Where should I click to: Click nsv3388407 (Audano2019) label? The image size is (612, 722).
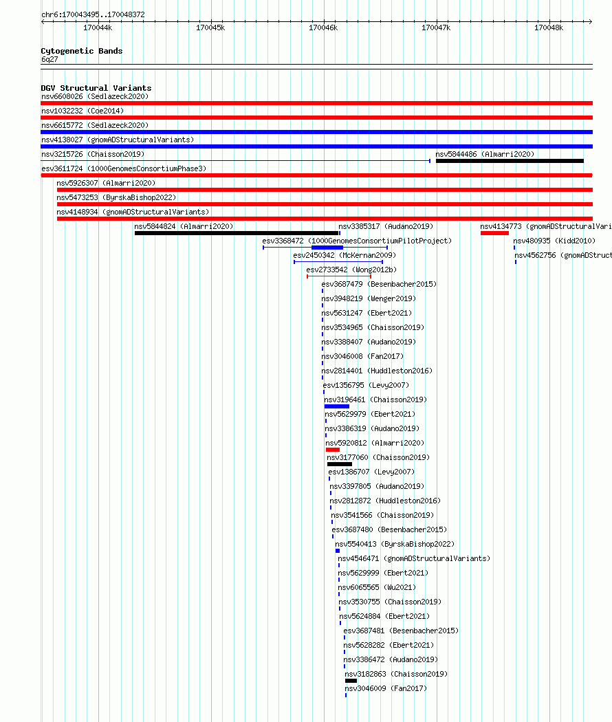(369, 342)
